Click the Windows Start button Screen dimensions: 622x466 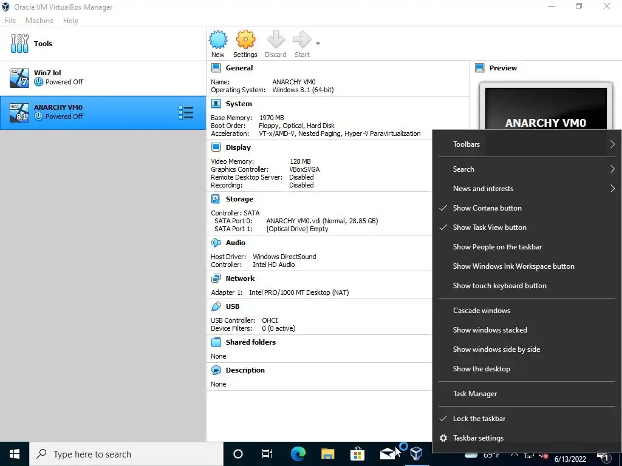click(15, 454)
